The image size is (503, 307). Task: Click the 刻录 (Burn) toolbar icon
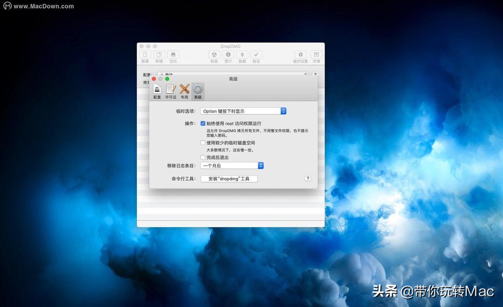(x=214, y=55)
